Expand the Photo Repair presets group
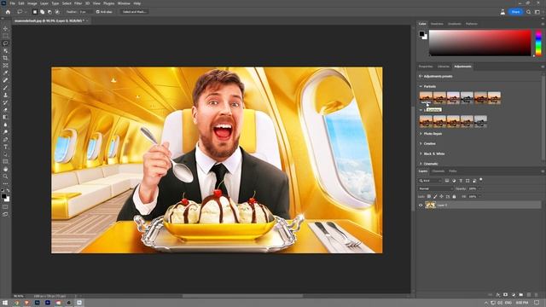Screen dimensions: 546x307 point(421,134)
